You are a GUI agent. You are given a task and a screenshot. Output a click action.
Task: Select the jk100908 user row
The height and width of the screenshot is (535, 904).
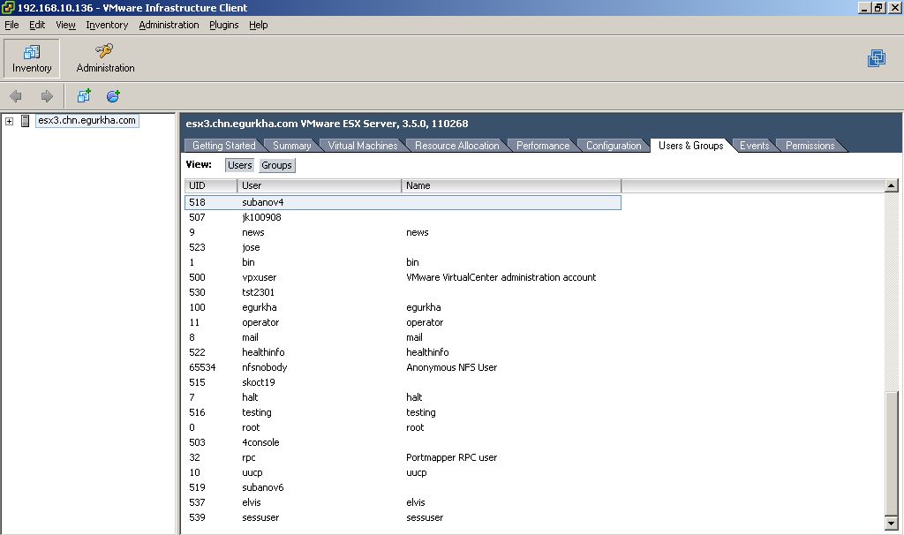pos(403,217)
